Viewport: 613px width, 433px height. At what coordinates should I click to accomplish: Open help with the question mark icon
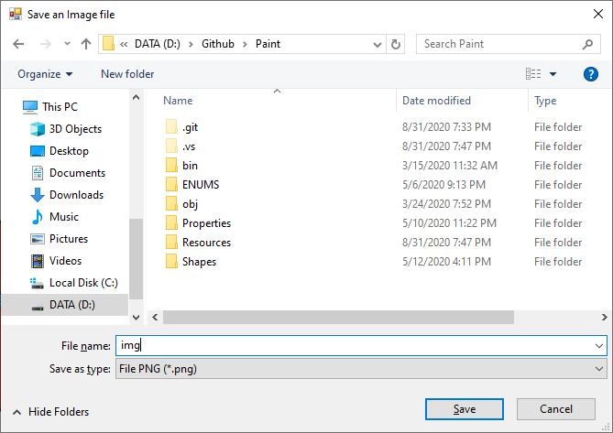coord(590,74)
